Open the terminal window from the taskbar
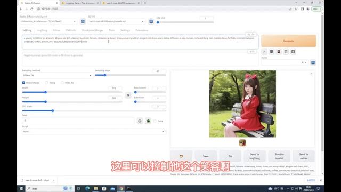This screenshot has height=192, width=341. point(129,188)
